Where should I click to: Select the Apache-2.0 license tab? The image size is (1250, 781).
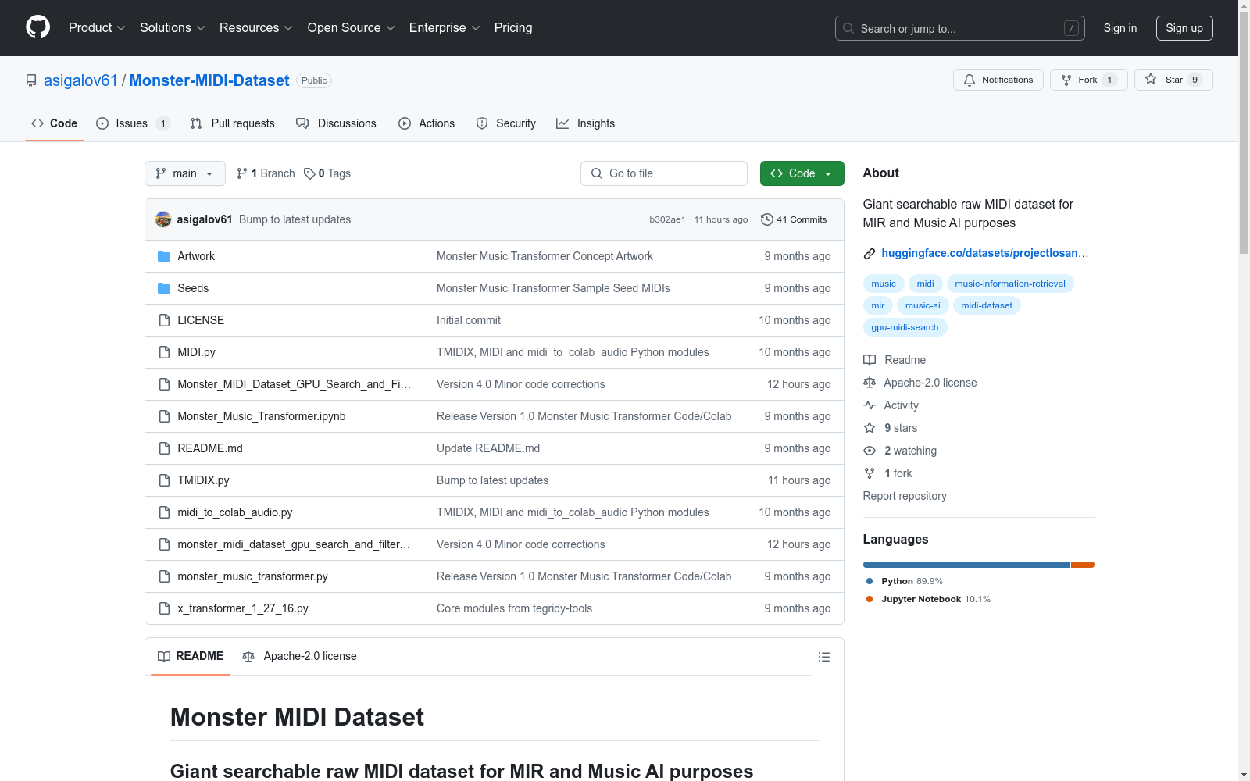pos(299,657)
